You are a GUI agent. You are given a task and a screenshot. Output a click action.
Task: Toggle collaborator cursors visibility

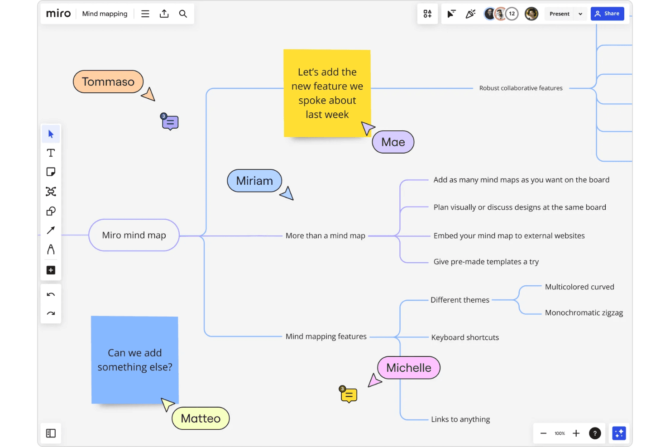[x=451, y=14]
